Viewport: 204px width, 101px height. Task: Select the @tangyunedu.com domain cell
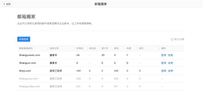pos(30,55)
